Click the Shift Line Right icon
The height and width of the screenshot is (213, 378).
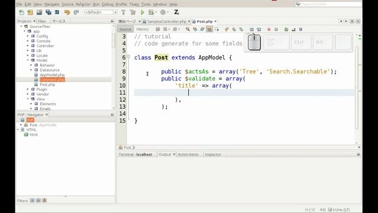tap(259, 29)
